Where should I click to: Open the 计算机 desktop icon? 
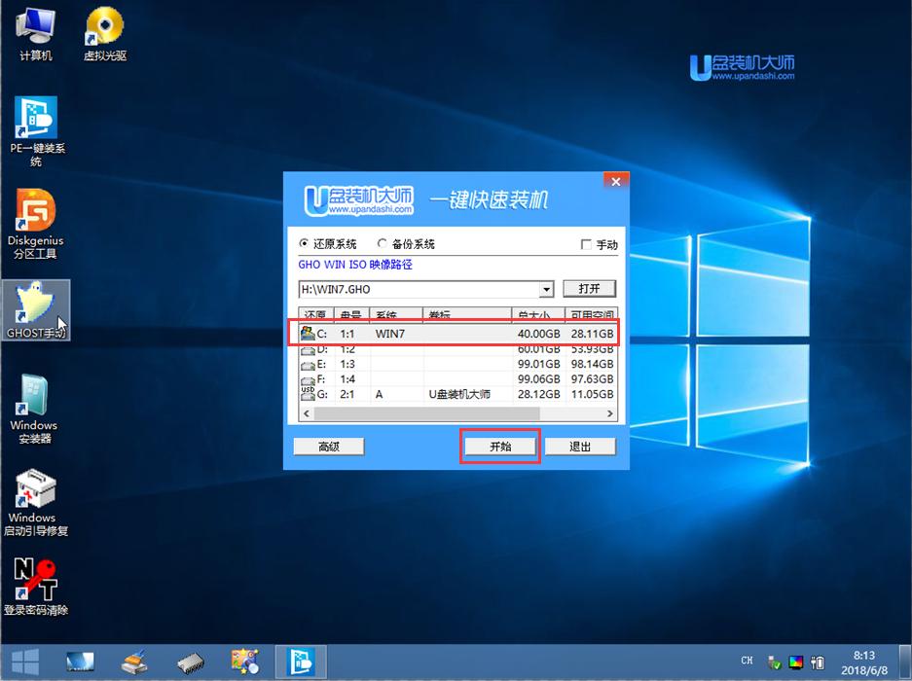[x=35, y=34]
